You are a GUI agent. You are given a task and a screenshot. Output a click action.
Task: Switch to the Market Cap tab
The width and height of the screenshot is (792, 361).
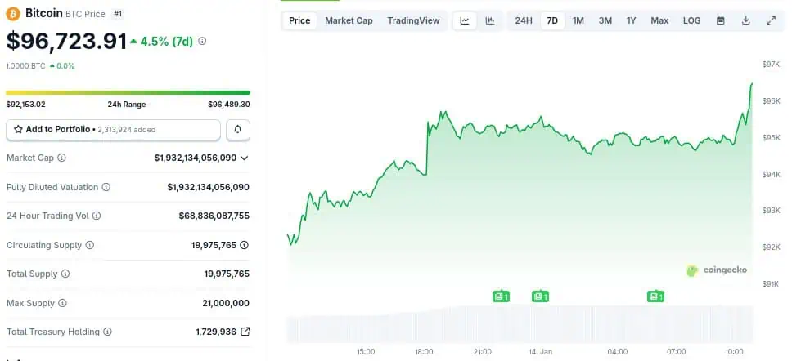click(349, 20)
